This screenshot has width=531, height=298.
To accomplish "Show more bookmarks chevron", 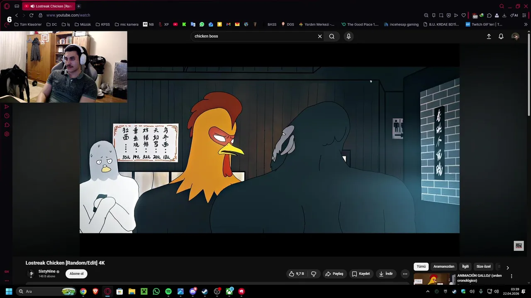I will (x=526, y=24).
